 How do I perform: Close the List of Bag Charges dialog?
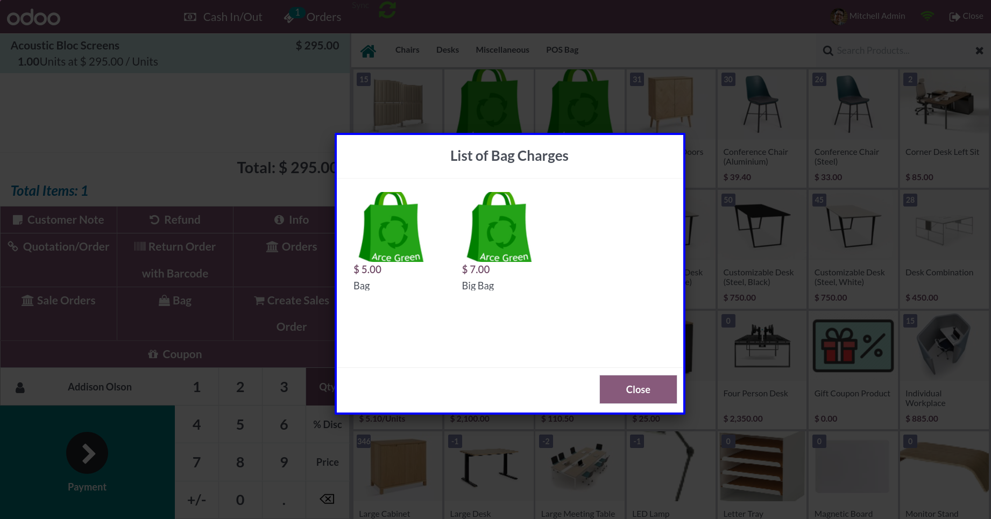(638, 389)
